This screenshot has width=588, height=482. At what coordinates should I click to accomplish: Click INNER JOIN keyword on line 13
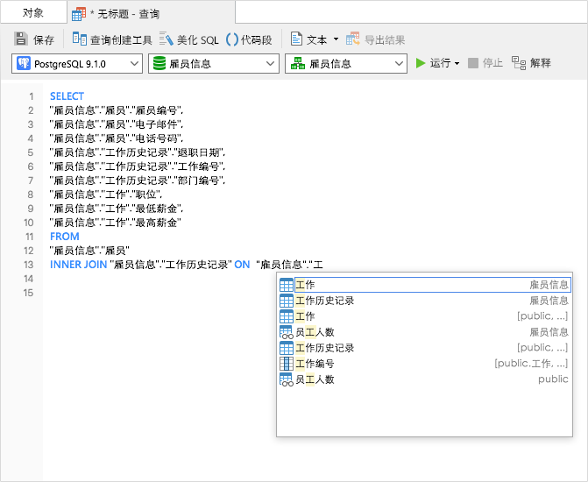(x=78, y=265)
